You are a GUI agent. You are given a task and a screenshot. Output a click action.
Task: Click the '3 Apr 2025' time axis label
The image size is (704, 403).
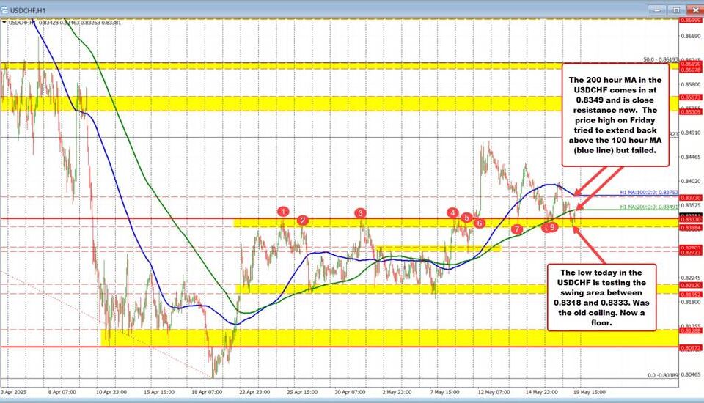(x=14, y=392)
